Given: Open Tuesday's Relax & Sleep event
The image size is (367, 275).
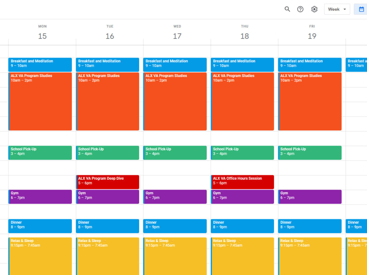Looking at the screenshot, I should tap(108, 256).
